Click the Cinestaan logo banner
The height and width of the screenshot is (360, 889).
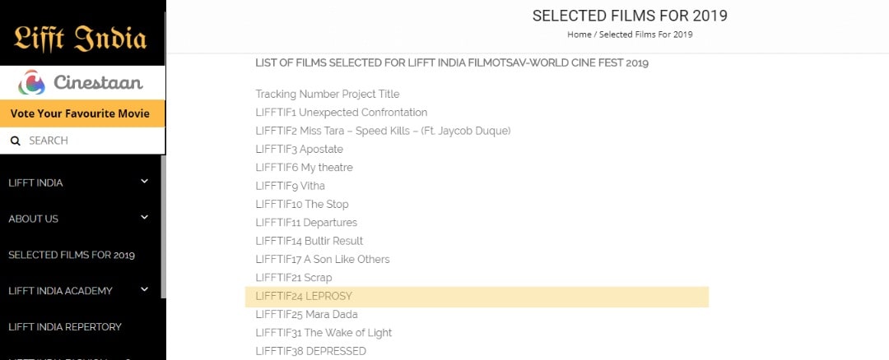[81, 82]
